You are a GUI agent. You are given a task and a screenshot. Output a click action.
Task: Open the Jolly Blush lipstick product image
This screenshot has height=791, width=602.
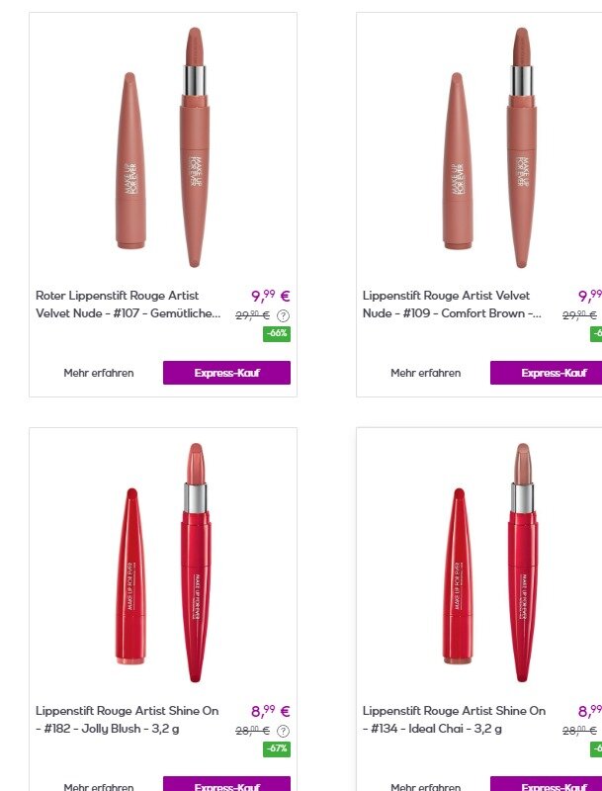(x=163, y=564)
